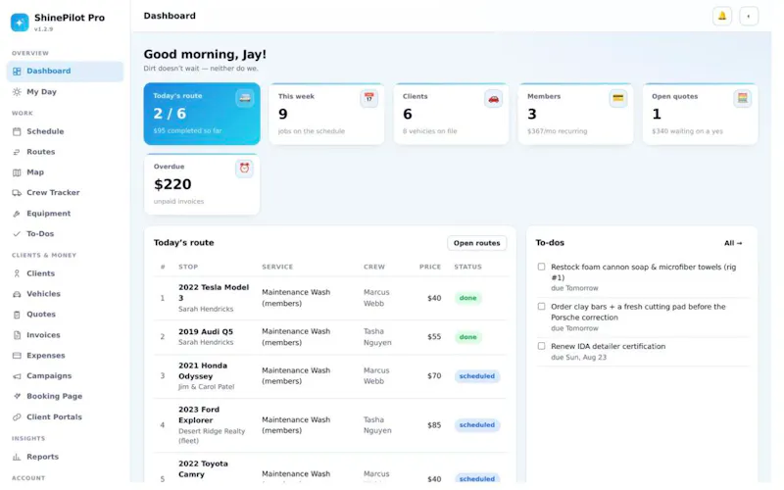Click the Open routes button
The height and width of the screenshot is (490, 784).
click(x=476, y=243)
